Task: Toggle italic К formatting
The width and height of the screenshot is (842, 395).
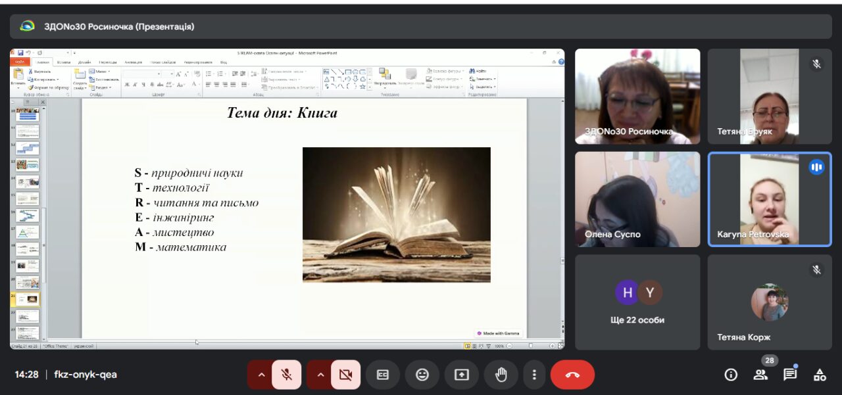Action: pos(135,85)
